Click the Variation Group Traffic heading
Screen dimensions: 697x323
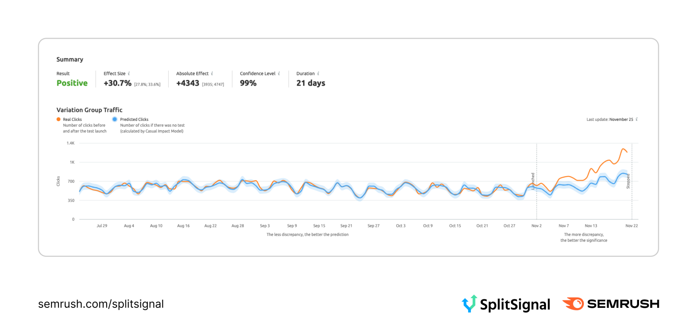pyautogui.click(x=89, y=110)
